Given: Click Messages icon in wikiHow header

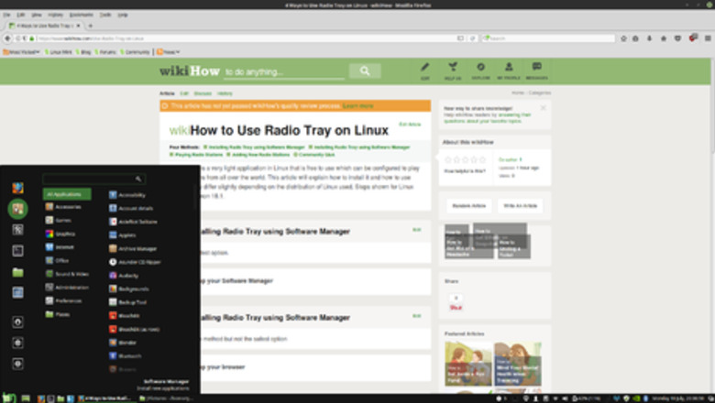Looking at the screenshot, I should [x=536, y=71].
